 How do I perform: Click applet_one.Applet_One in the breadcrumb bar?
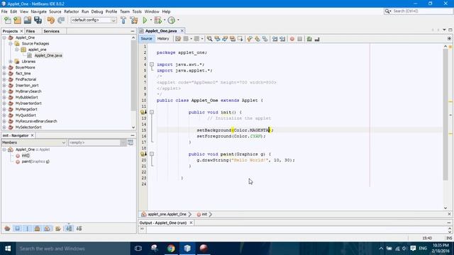167,214
